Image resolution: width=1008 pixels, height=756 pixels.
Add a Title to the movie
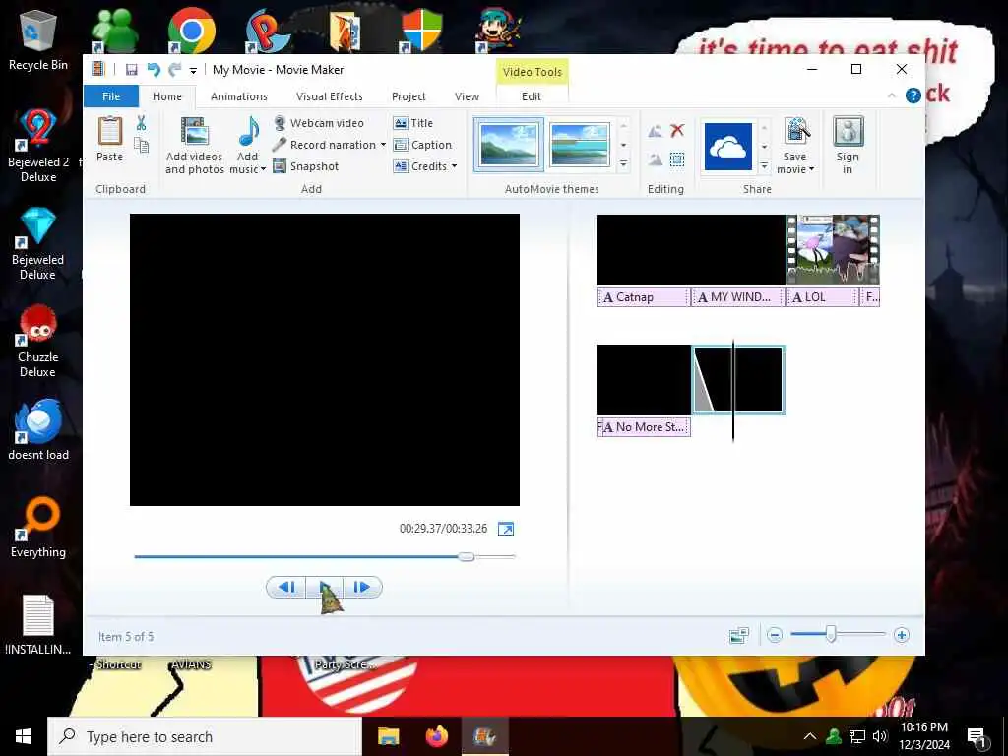point(413,123)
